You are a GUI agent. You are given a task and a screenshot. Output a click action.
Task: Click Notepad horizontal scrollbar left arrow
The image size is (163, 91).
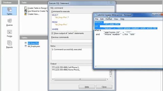(96, 66)
